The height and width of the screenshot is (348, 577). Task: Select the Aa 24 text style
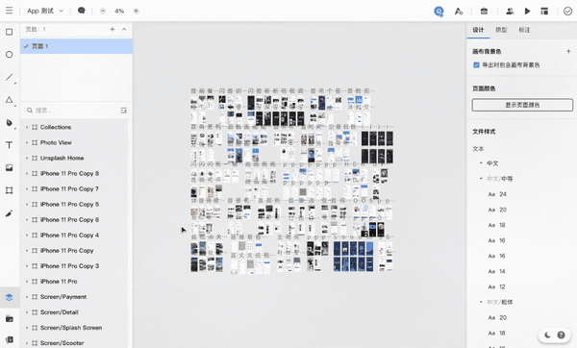point(497,194)
